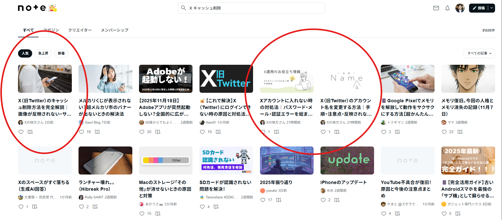The height and width of the screenshot is (220, 502).
Task: Open the mail messages icon
Action: [436, 8]
